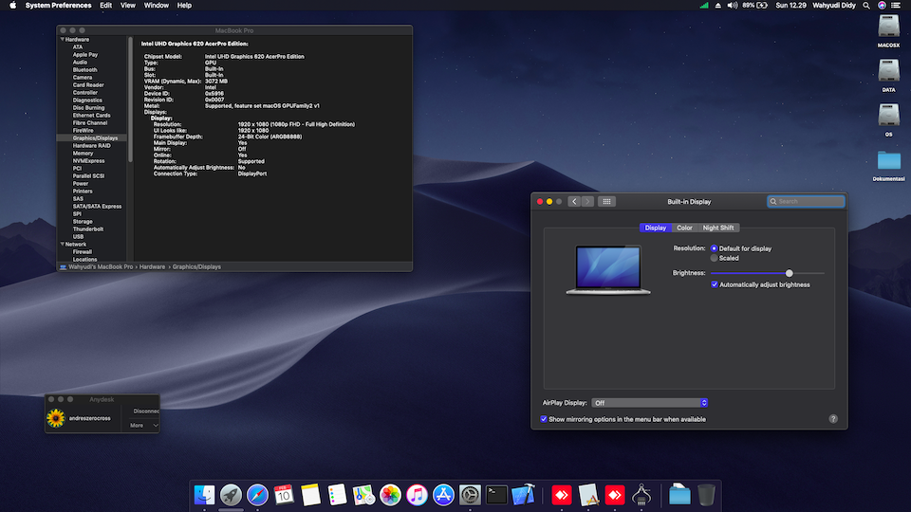The height and width of the screenshot is (512, 911).
Task: Collapse the Hardware section in the sidebar
Action: (62, 40)
